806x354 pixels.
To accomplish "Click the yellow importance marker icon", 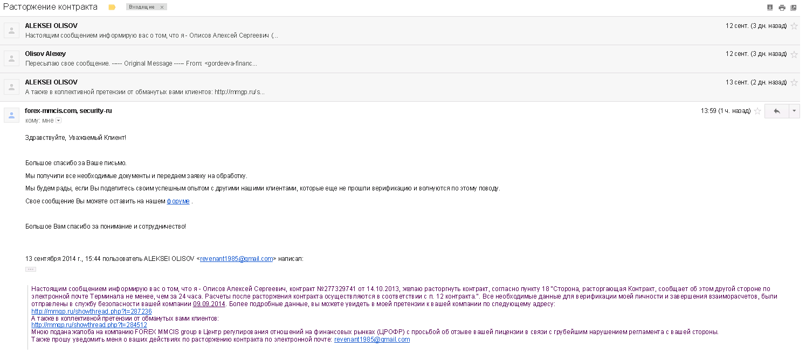I will click(112, 7).
